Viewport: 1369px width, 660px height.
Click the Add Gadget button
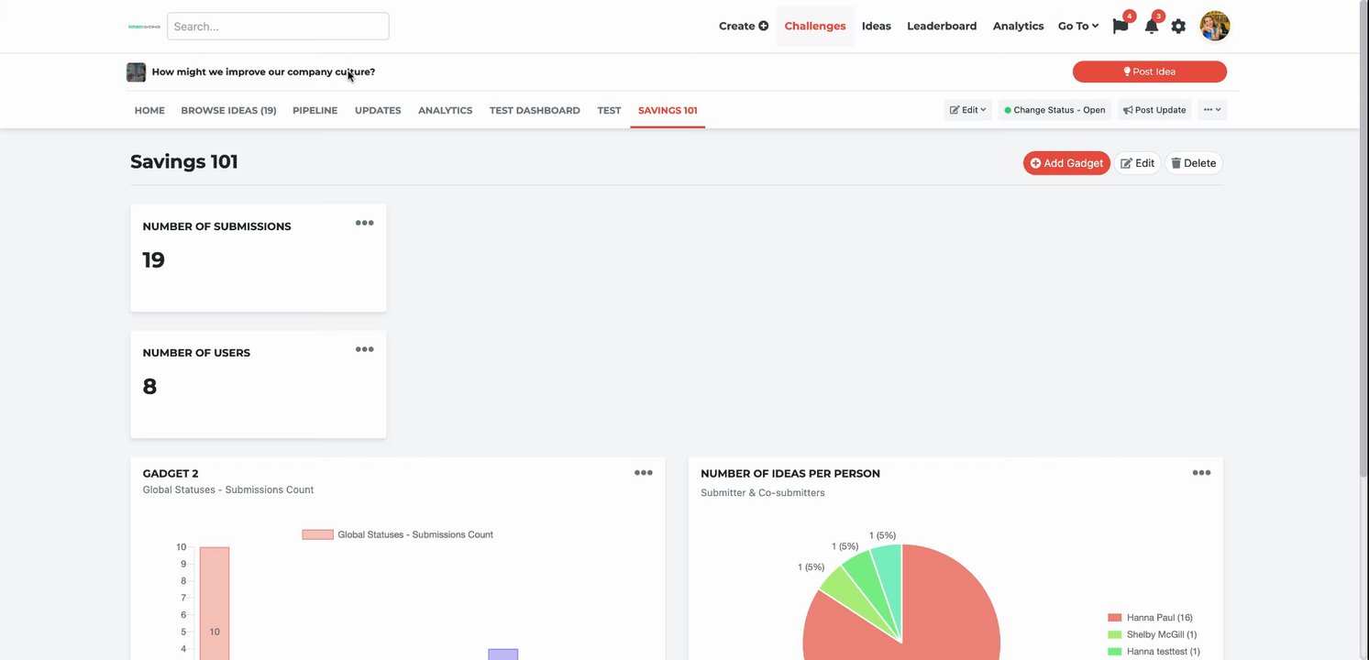tap(1066, 163)
